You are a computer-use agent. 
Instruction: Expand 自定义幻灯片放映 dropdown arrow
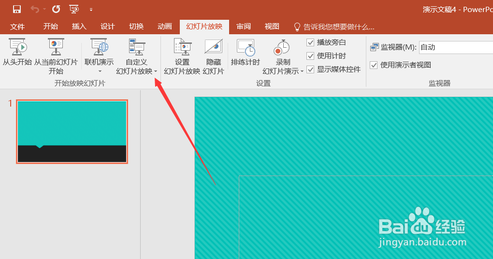[156, 71]
